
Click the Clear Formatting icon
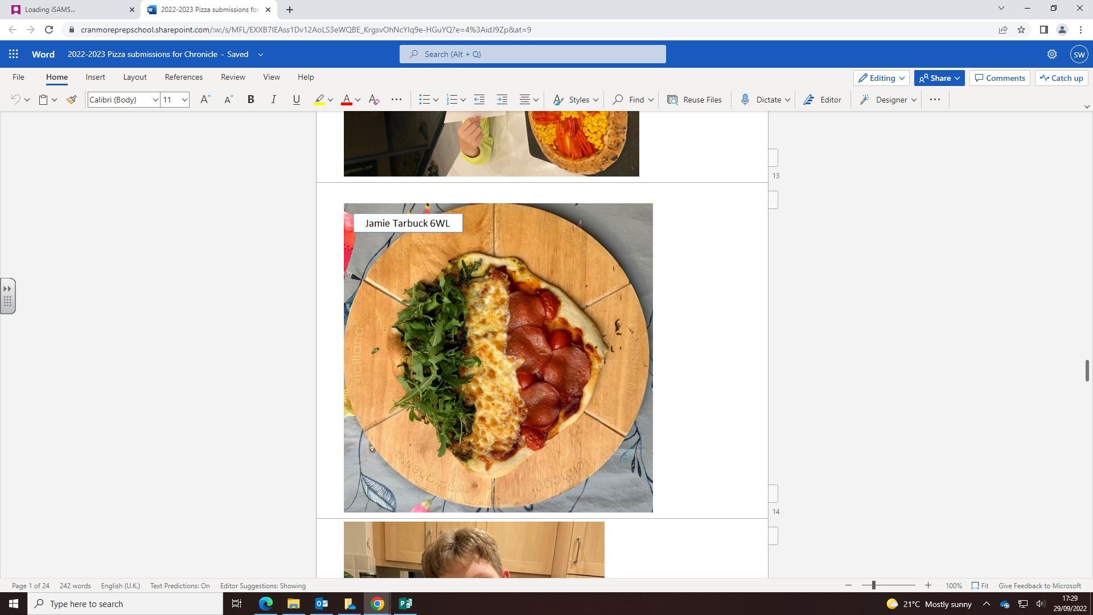[374, 100]
